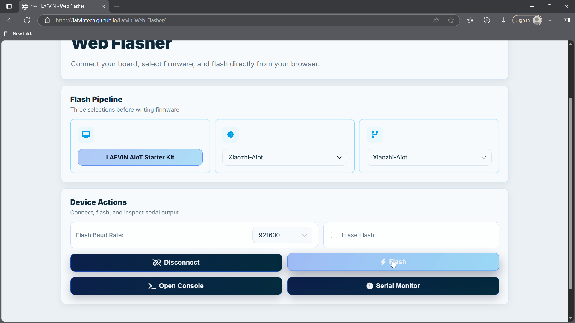Open the Read aloud icon in the address bar
The height and width of the screenshot is (323, 575).
(x=436, y=20)
